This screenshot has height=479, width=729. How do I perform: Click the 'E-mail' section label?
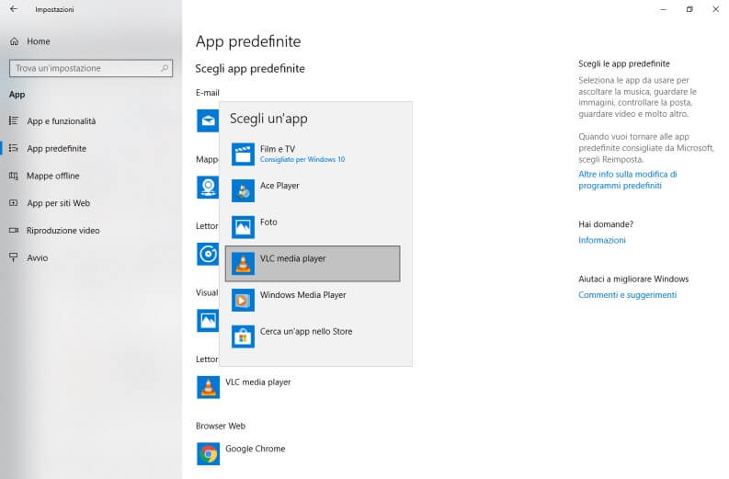click(x=208, y=93)
